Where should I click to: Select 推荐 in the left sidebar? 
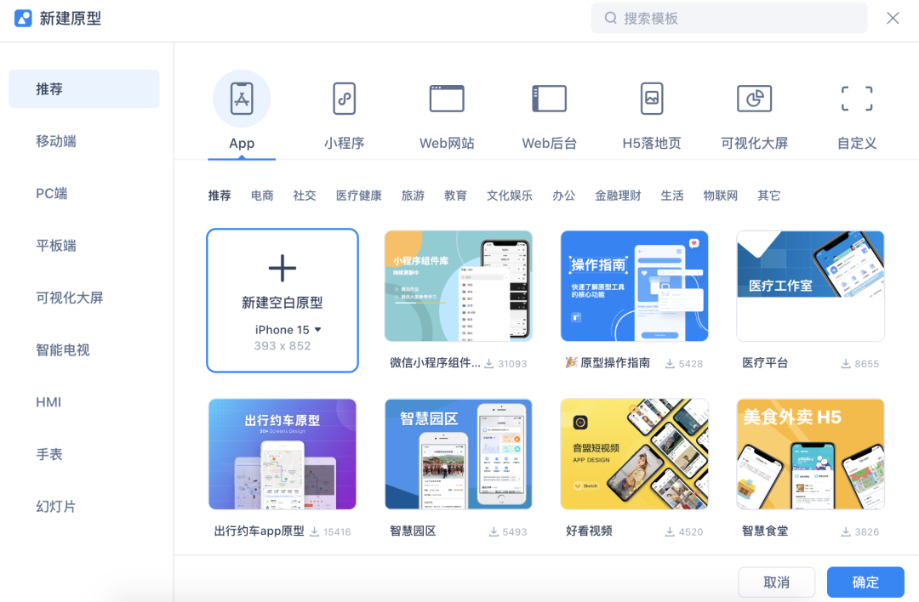coord(83,89)
